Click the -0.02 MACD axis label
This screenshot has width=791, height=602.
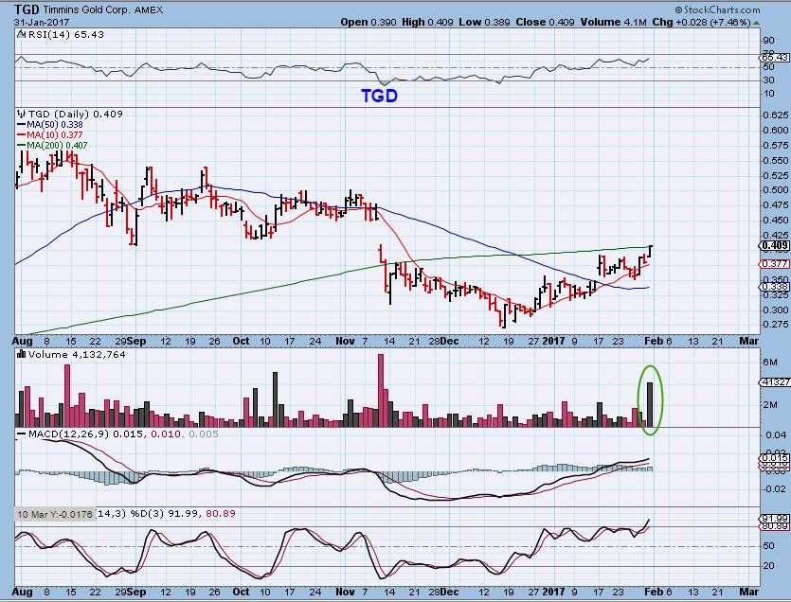pyautogui.click(x=774, y=488)
